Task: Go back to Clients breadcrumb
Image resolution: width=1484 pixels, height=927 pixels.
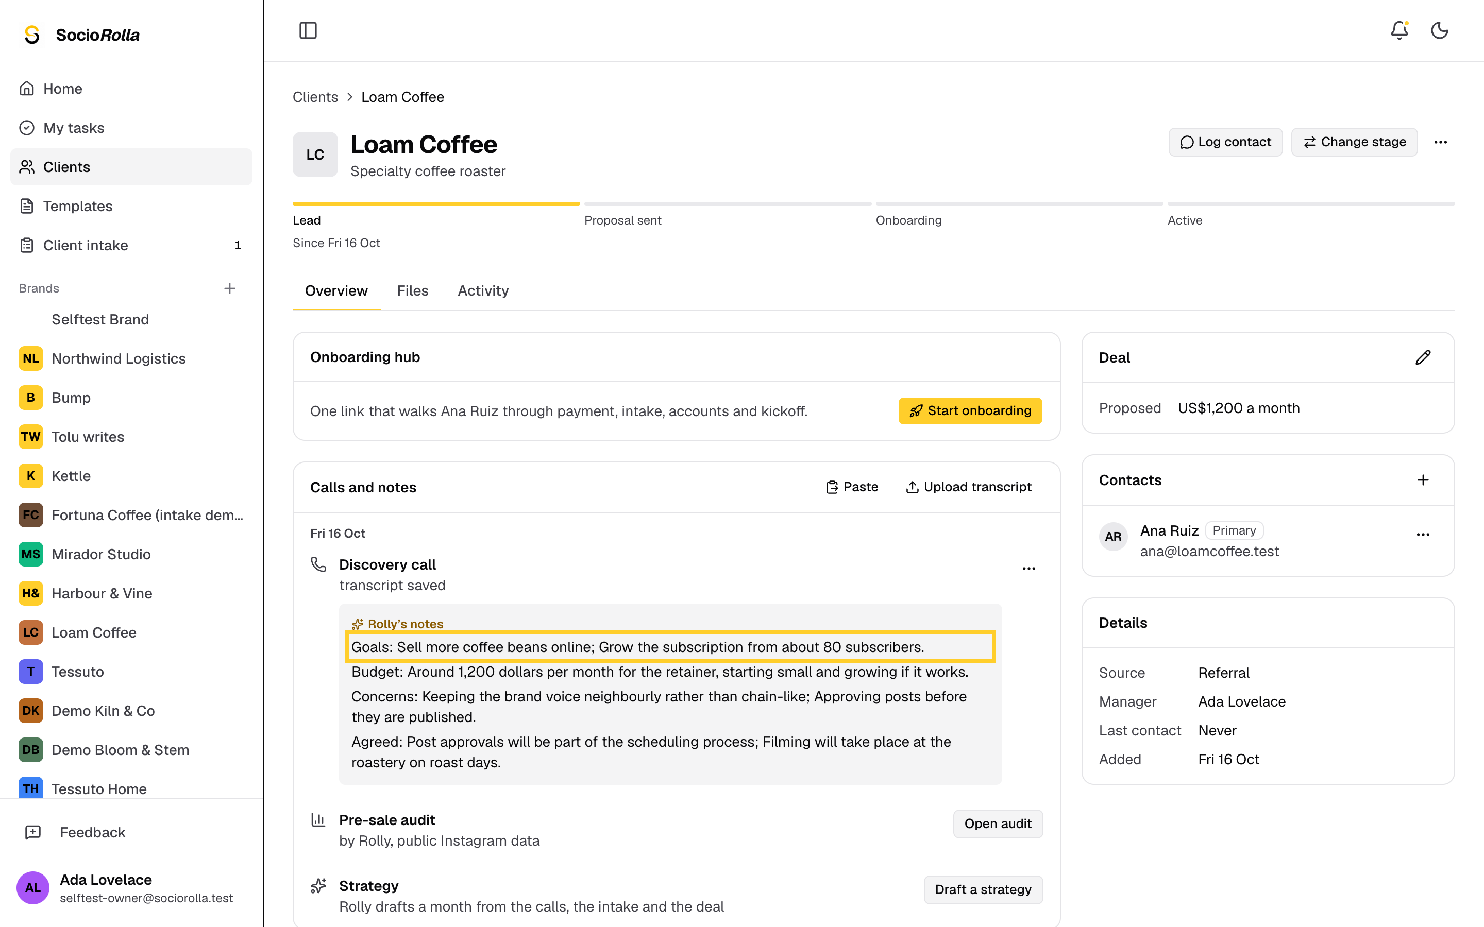Action: pyautogui.click(x=315, y=97)
